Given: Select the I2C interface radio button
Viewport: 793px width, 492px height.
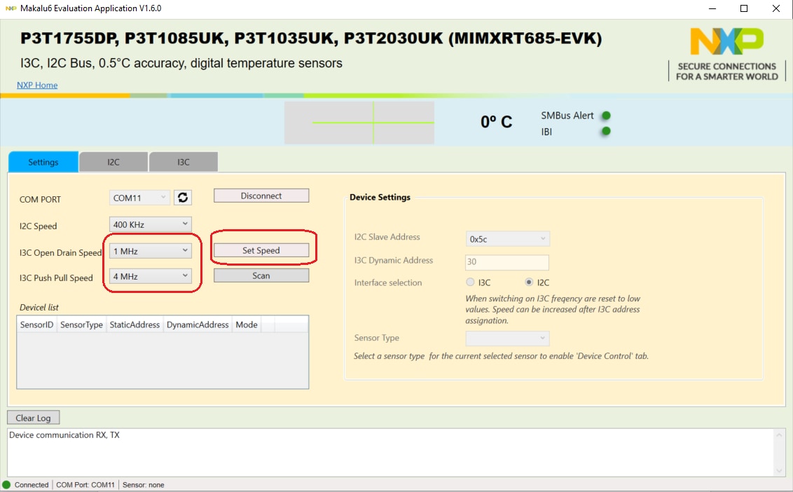Looking at the screenshot, I should coord(529,282).
